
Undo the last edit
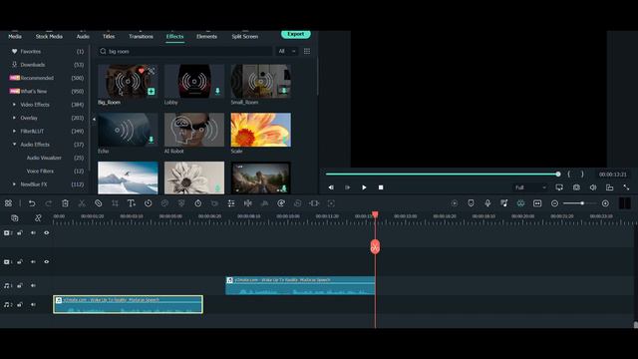pos(32,203)
